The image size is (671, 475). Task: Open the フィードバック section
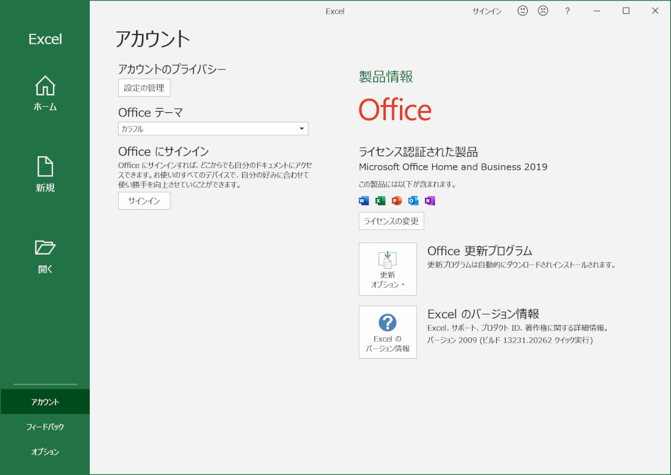[x=45, y=426]
